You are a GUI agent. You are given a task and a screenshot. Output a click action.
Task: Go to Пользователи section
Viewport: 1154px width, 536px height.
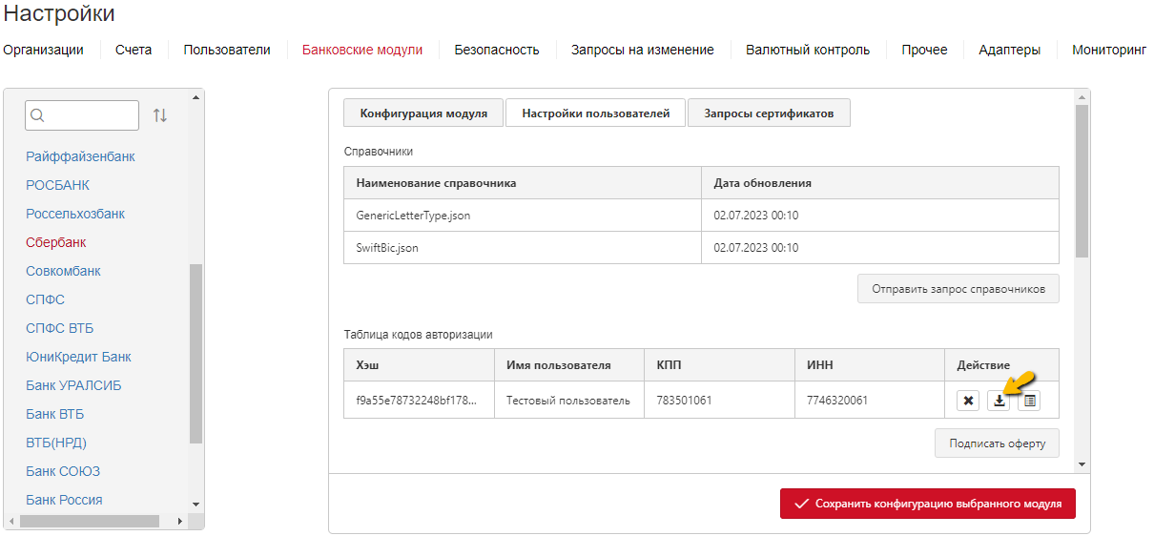click(x=227, y=50)
